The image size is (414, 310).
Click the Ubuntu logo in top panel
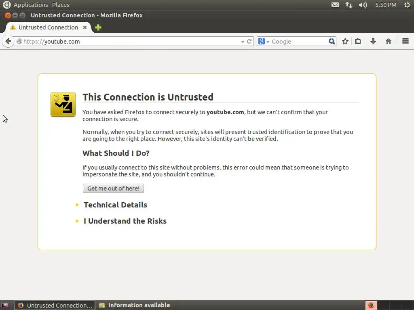[x=6, y=5]
